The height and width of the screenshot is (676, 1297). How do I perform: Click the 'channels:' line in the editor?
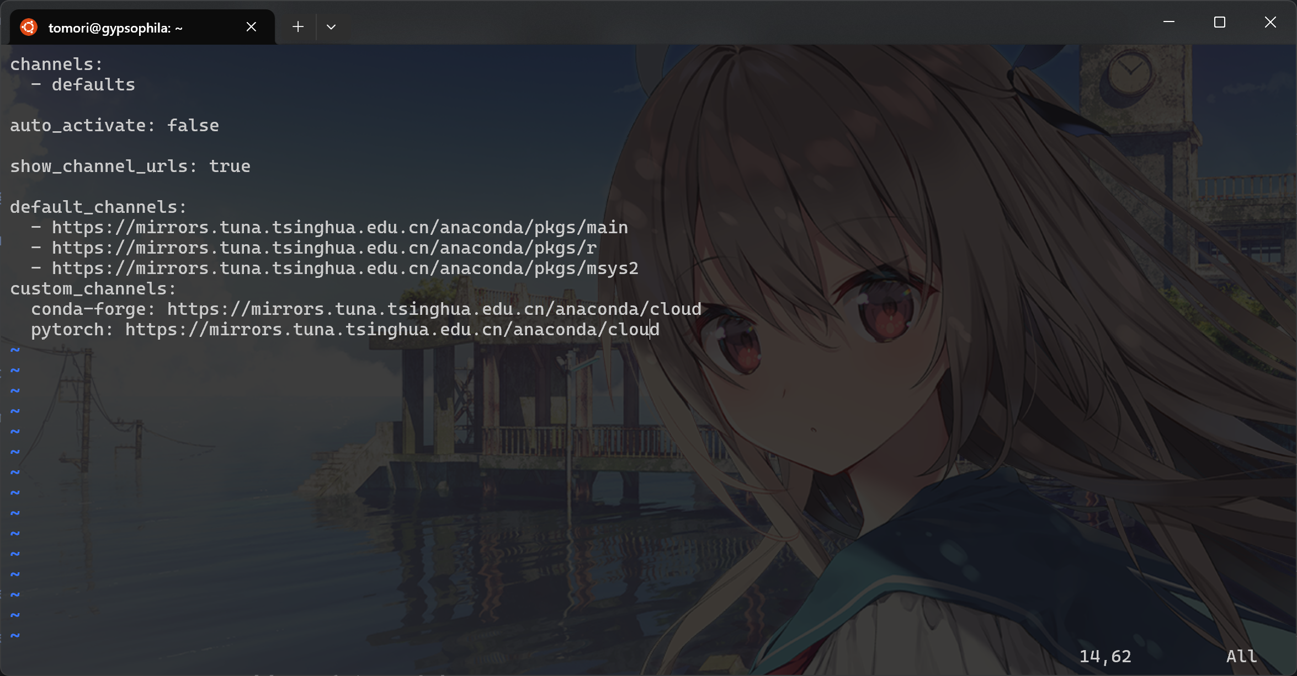pos(56,65)
